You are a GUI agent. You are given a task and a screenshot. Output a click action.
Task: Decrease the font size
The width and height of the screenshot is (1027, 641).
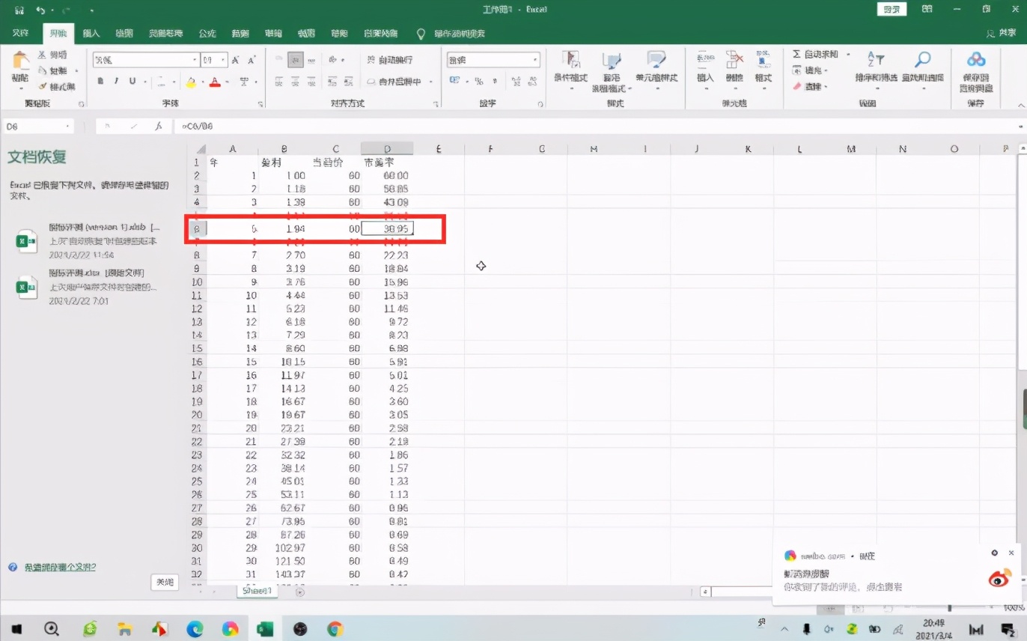coord(252,60)
